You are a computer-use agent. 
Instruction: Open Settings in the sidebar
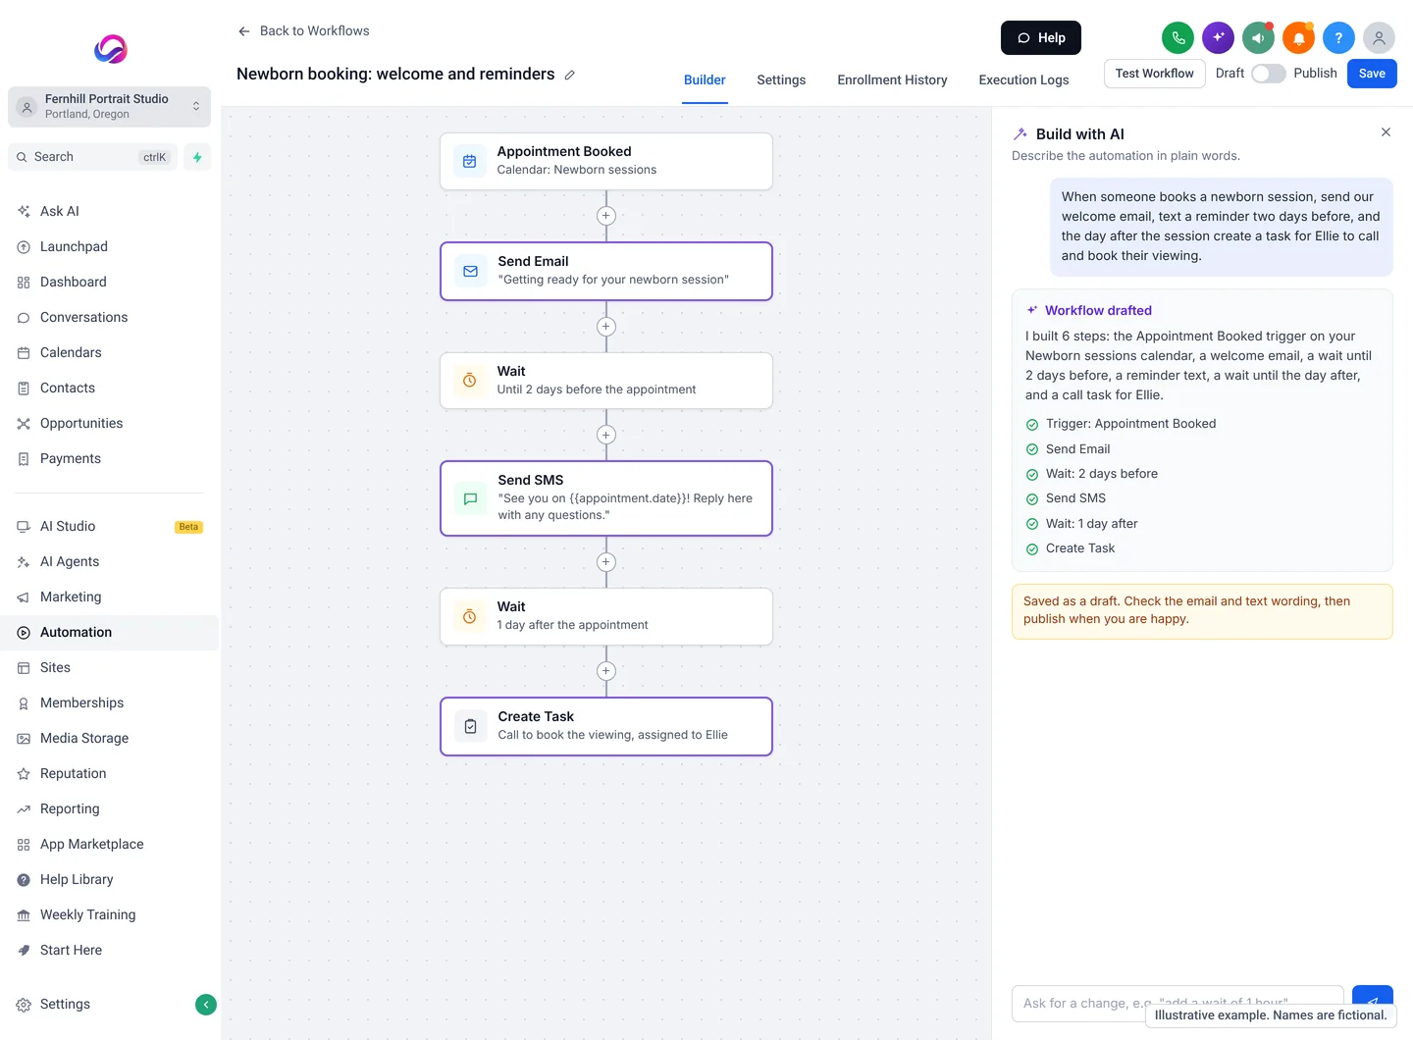click(65, 1004)
